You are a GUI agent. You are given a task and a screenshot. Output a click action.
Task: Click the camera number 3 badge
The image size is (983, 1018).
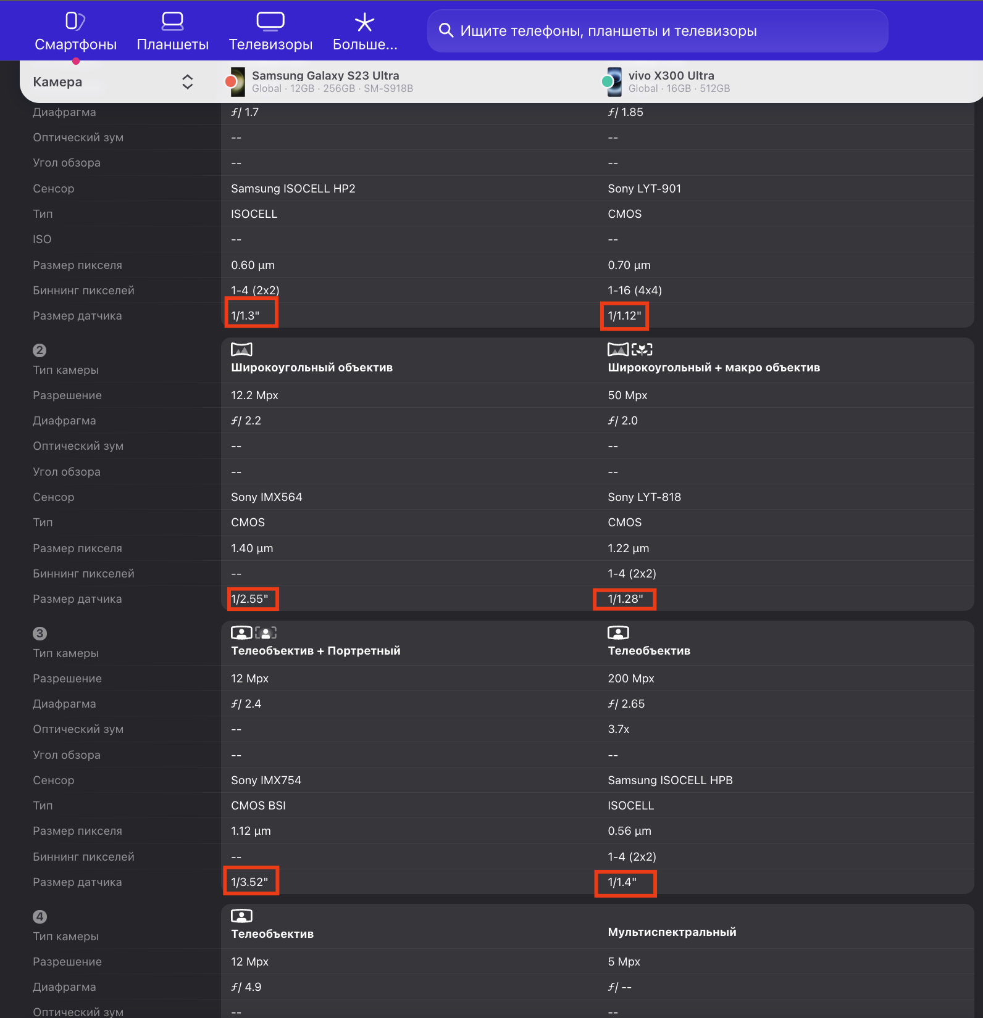[x=40, y=634]
